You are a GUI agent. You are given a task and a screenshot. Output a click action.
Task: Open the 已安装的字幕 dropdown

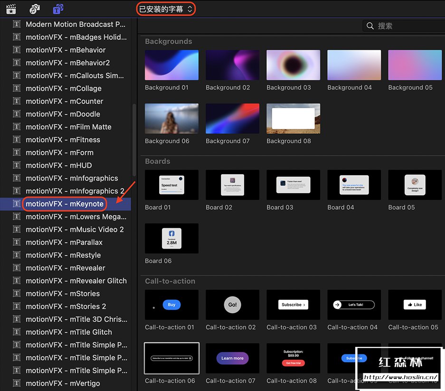click(x=166, y=9)
